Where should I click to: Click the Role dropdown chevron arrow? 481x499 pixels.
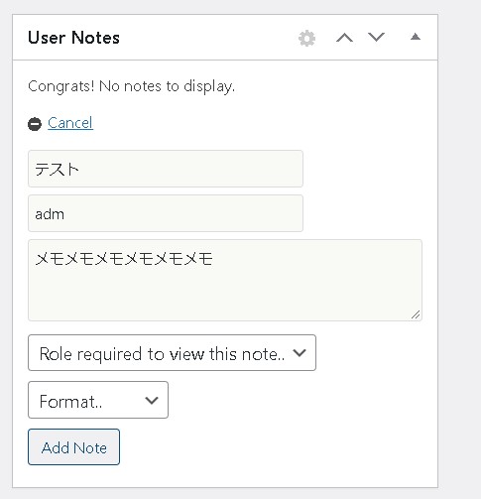pyautogui.click(x=300, y=353)
